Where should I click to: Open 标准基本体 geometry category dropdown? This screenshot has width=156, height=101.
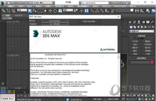pos(142,31)
